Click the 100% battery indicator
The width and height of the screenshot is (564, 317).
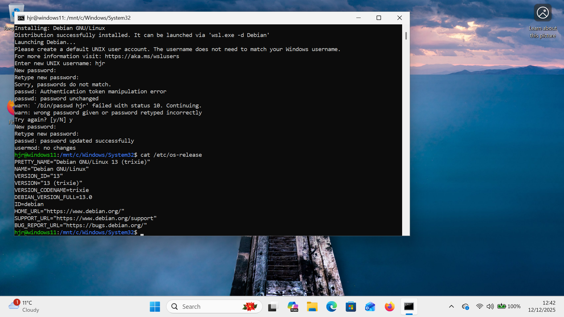509,306
